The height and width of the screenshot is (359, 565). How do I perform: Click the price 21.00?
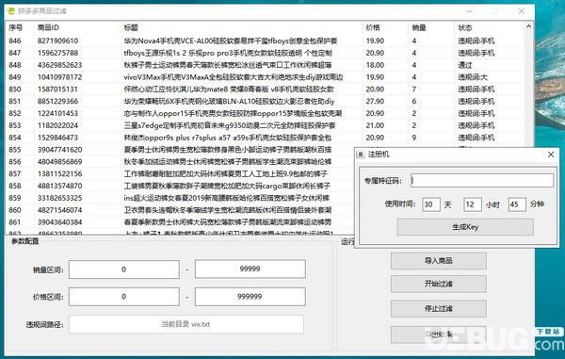[x=375, y=126]
